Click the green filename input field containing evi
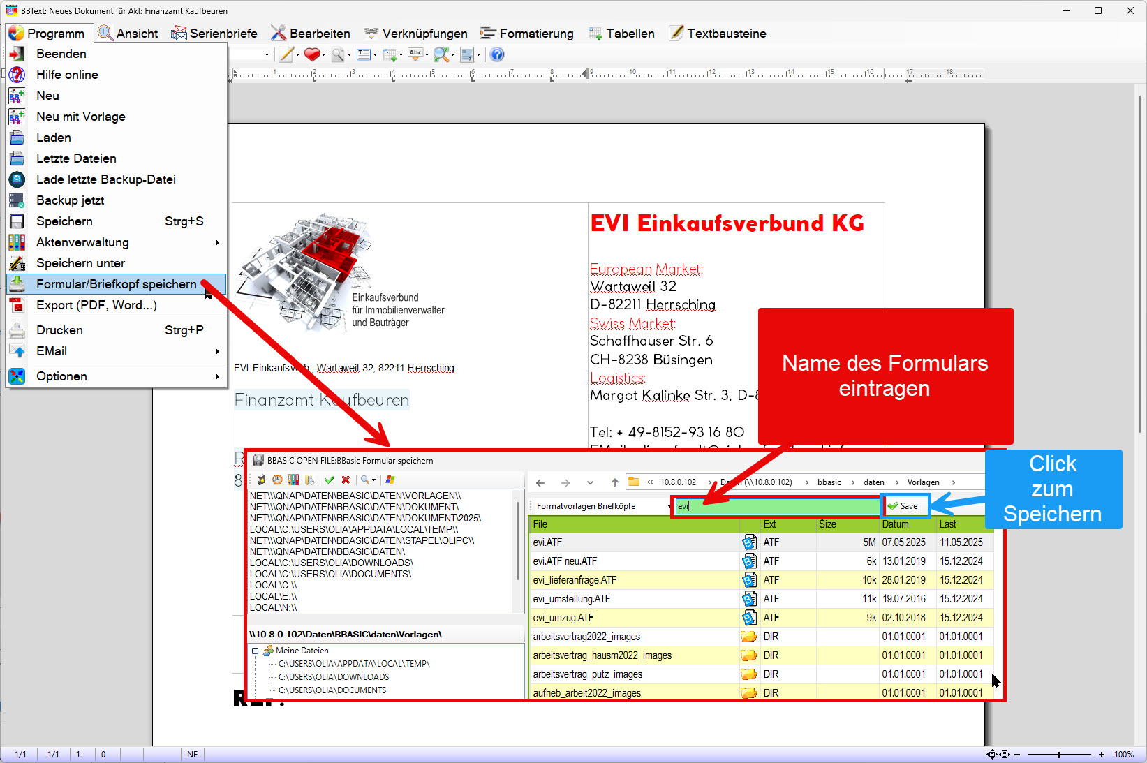The width and height of the screenshot is (1147, 763). [777, 506]
